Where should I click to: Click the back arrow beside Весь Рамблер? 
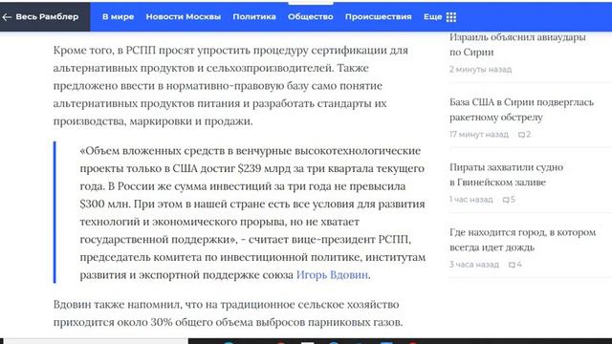click(7, 17)
